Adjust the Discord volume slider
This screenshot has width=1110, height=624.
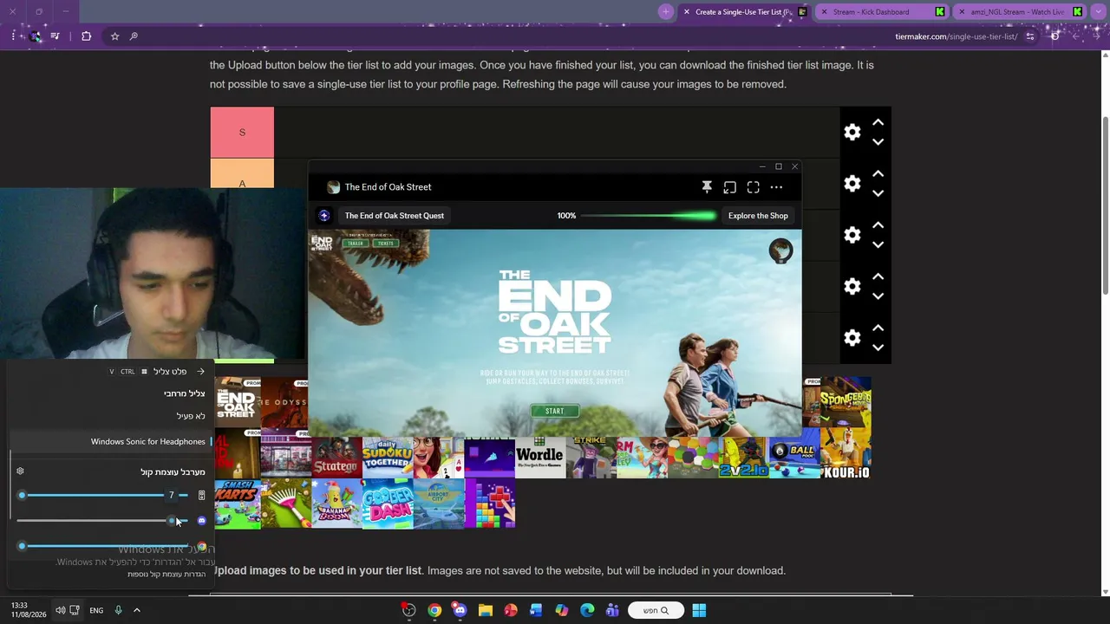coord(102,521)
